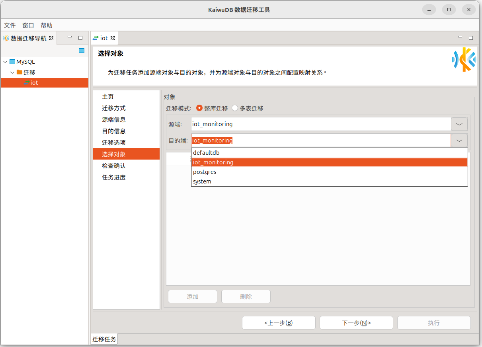Select the 整库迁移 radio button

[199, 108]
